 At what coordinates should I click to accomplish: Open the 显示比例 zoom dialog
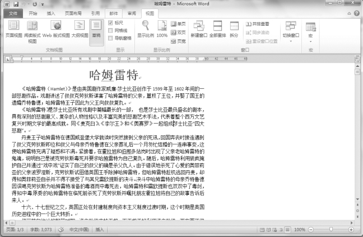(x=146, y=28)
